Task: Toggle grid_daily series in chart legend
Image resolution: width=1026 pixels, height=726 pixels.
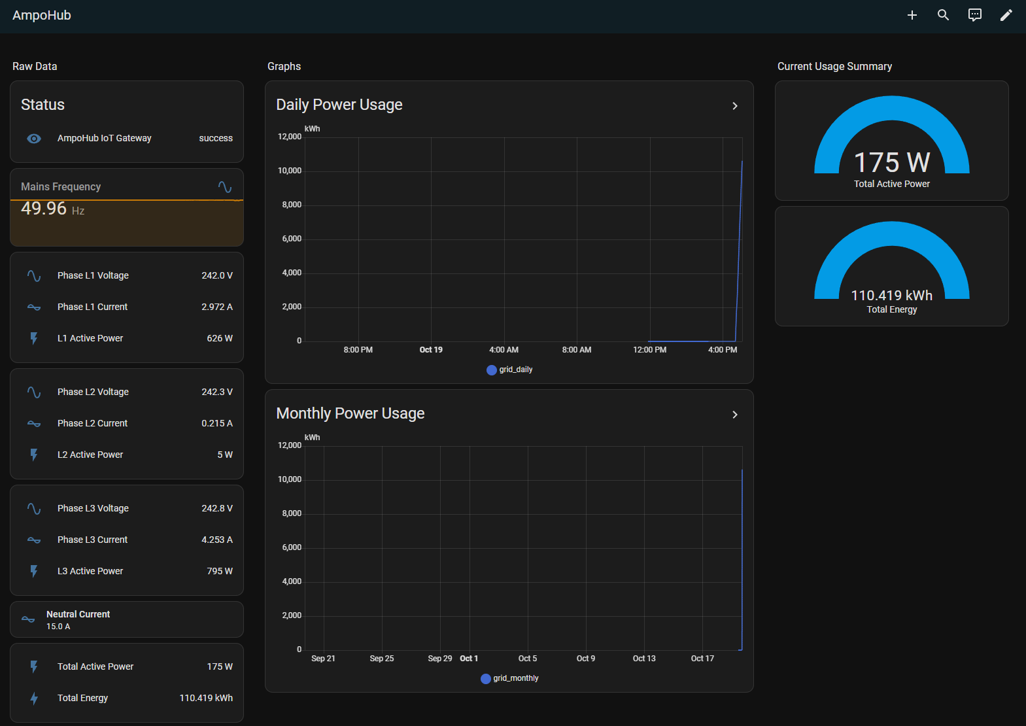Action: pyautogui.click(x=509, y=370)
